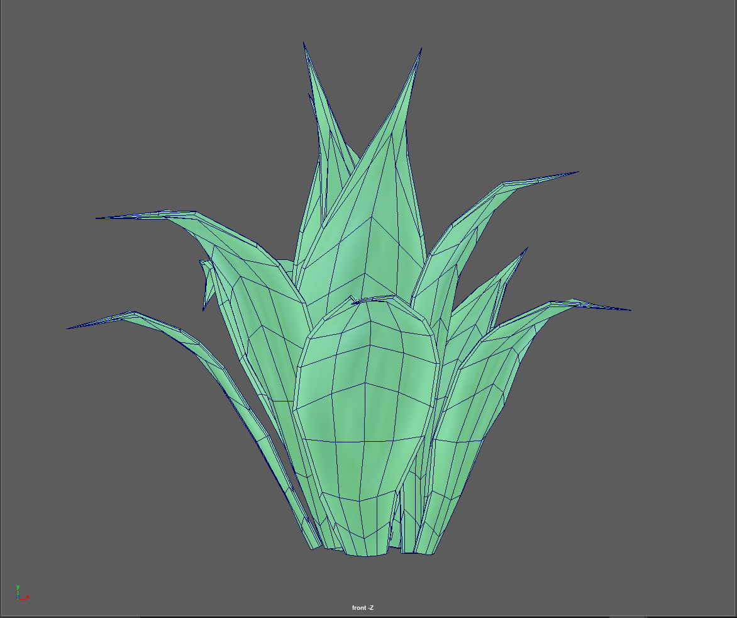The image size is (737, 618).
Task: Click the XYZ axis orientation gizmo
Action: pyautogui.click(x=21, y=593)
